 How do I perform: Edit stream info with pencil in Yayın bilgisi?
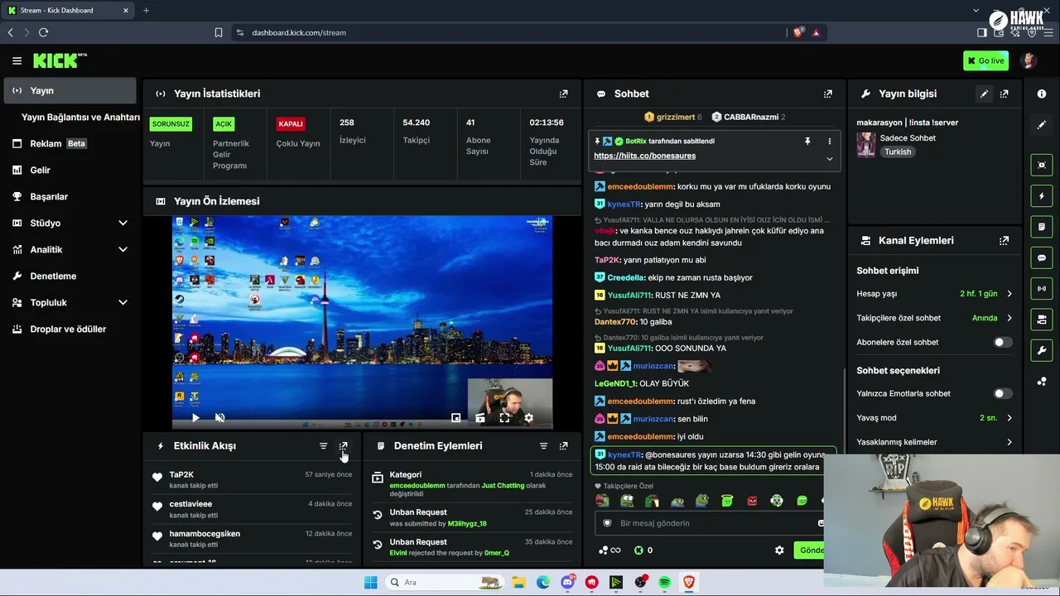(984, 94)
